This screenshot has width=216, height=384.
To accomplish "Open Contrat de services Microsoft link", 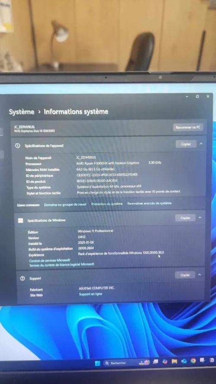I will tap(50, 260).
